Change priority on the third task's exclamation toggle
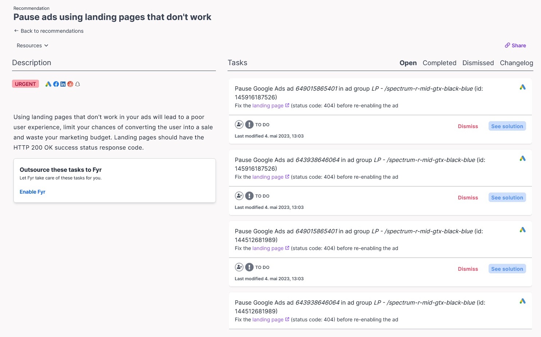 (x=250, y=267)
